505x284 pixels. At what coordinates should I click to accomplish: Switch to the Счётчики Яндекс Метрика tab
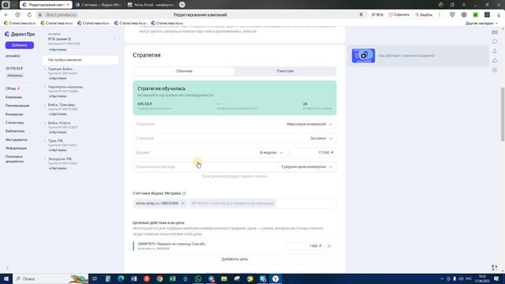pos(98,5)
